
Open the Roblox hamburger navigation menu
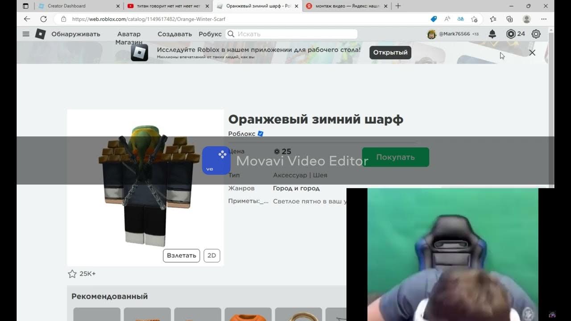[x=26, y=34]
